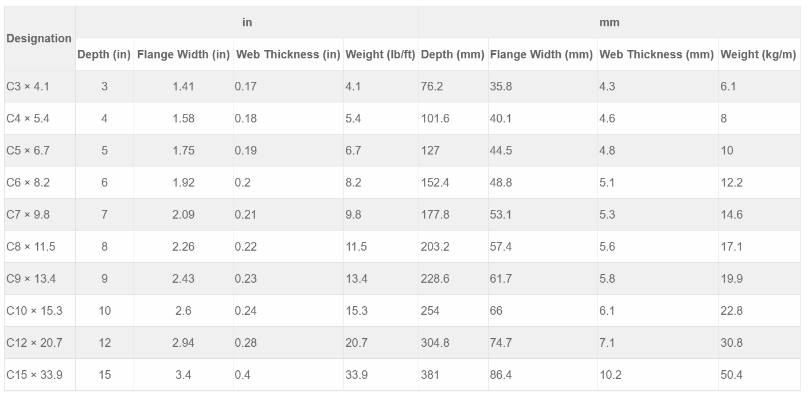Screen dimensions: 808x396
Task: Click the 0.28 web thickness cell
Action: pyautogui.click(x=288, y=343)
